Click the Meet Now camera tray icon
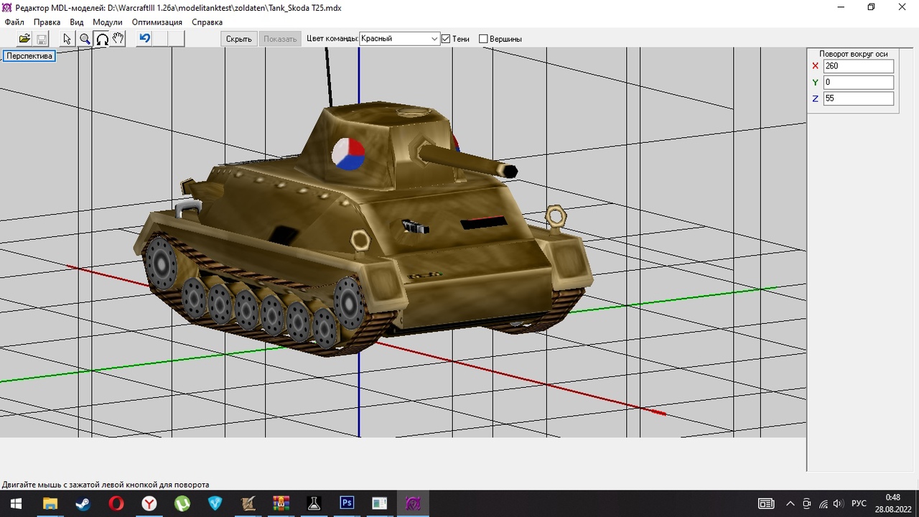Viewport: 919px width, 517px height. tap(807, 503)
